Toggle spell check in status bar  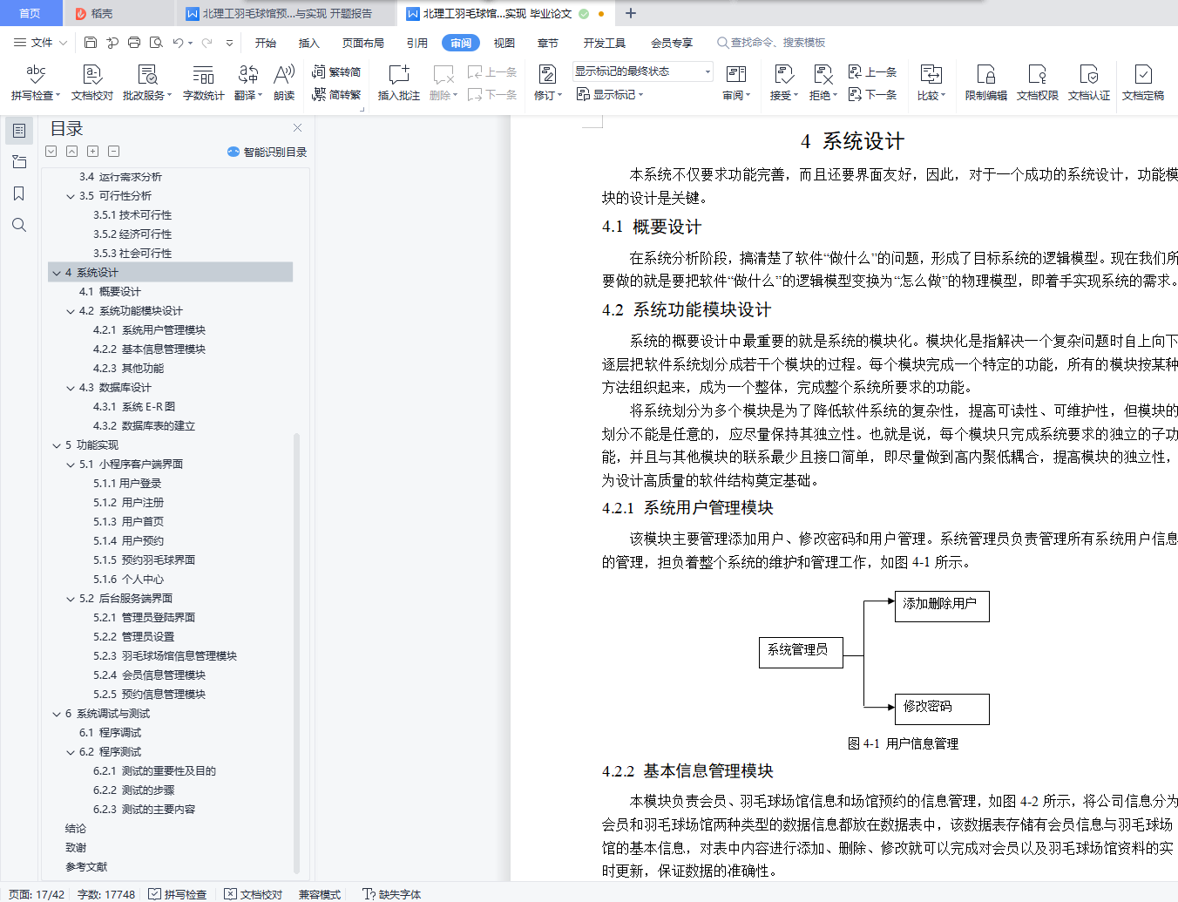tap(177, 894)
